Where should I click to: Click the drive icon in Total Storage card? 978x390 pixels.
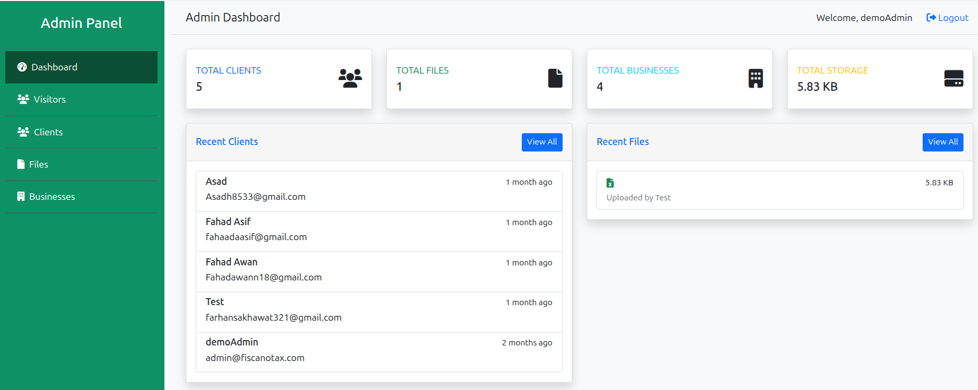click(953, 78)
